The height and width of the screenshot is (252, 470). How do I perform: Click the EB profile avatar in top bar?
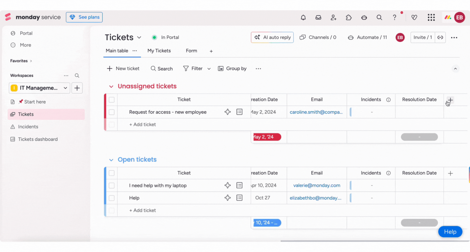click(459, 17)
